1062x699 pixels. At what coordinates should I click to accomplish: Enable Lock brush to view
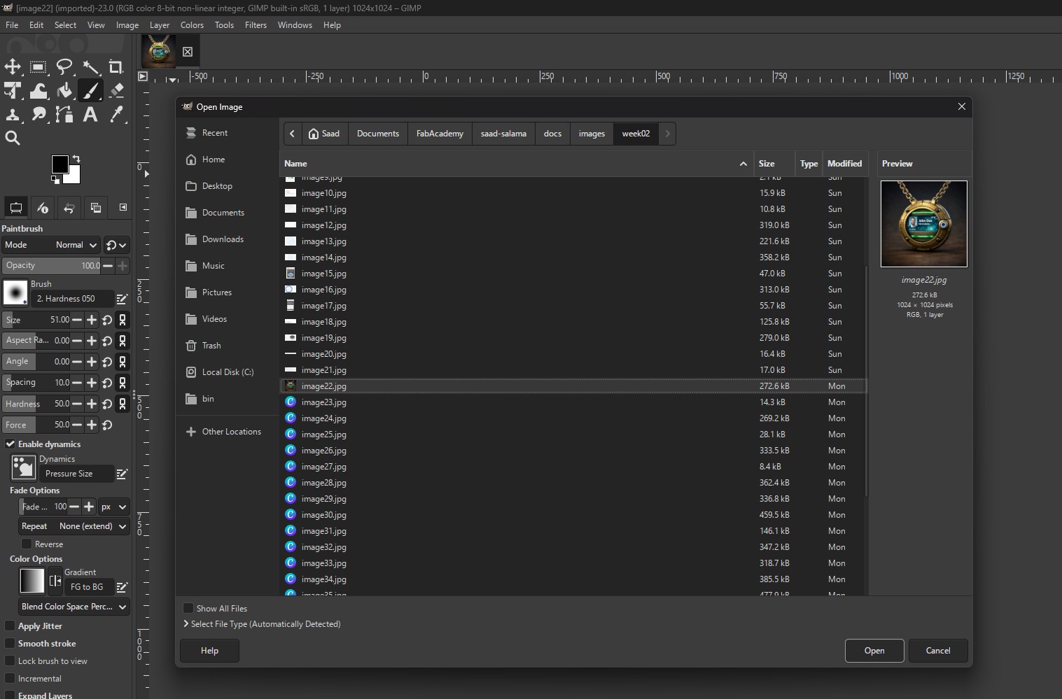click(x=10, y=661)
